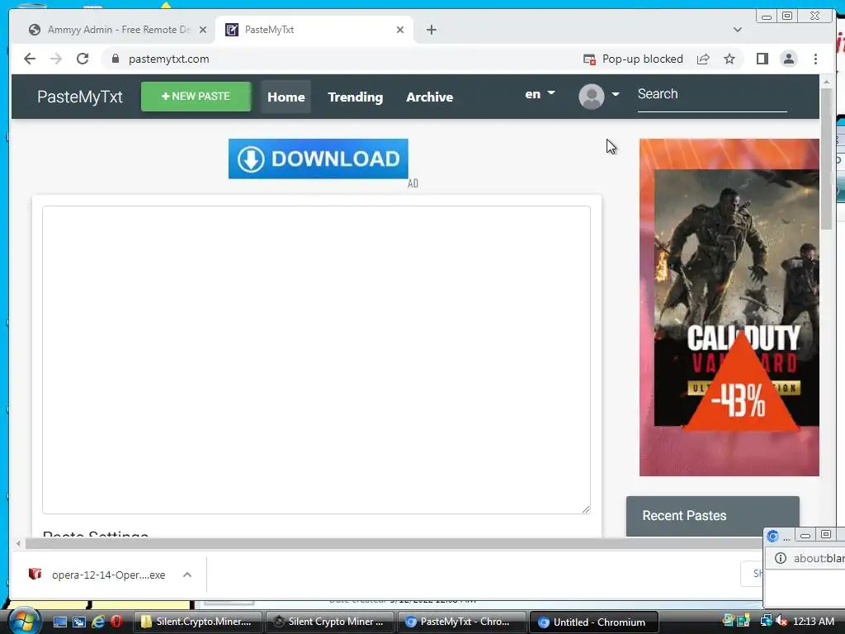This screenshot has width=845, height=634.
Task: Go to the Home menu item
Action: tap(286, 97)
